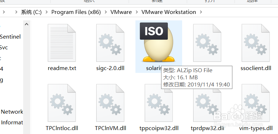Select the TPClntloc.dll file icon
Viewport: 278px width, 134px height.
point(62,103)
